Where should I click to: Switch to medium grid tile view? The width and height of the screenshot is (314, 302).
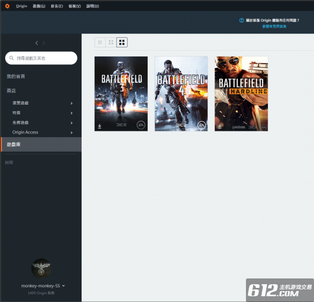click(x=111, y=42)
